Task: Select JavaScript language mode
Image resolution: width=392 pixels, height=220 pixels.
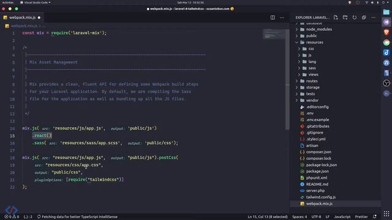Action: (342, 217)
